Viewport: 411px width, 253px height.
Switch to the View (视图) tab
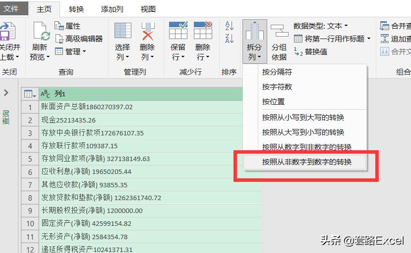point(148,9)
